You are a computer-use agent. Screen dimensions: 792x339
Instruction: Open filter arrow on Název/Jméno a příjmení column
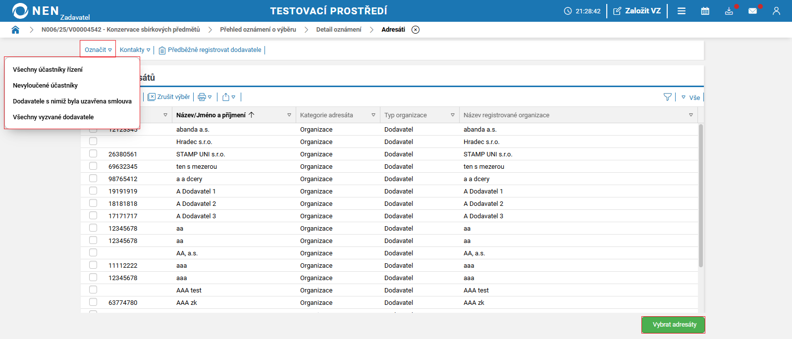tap(289, 115)
